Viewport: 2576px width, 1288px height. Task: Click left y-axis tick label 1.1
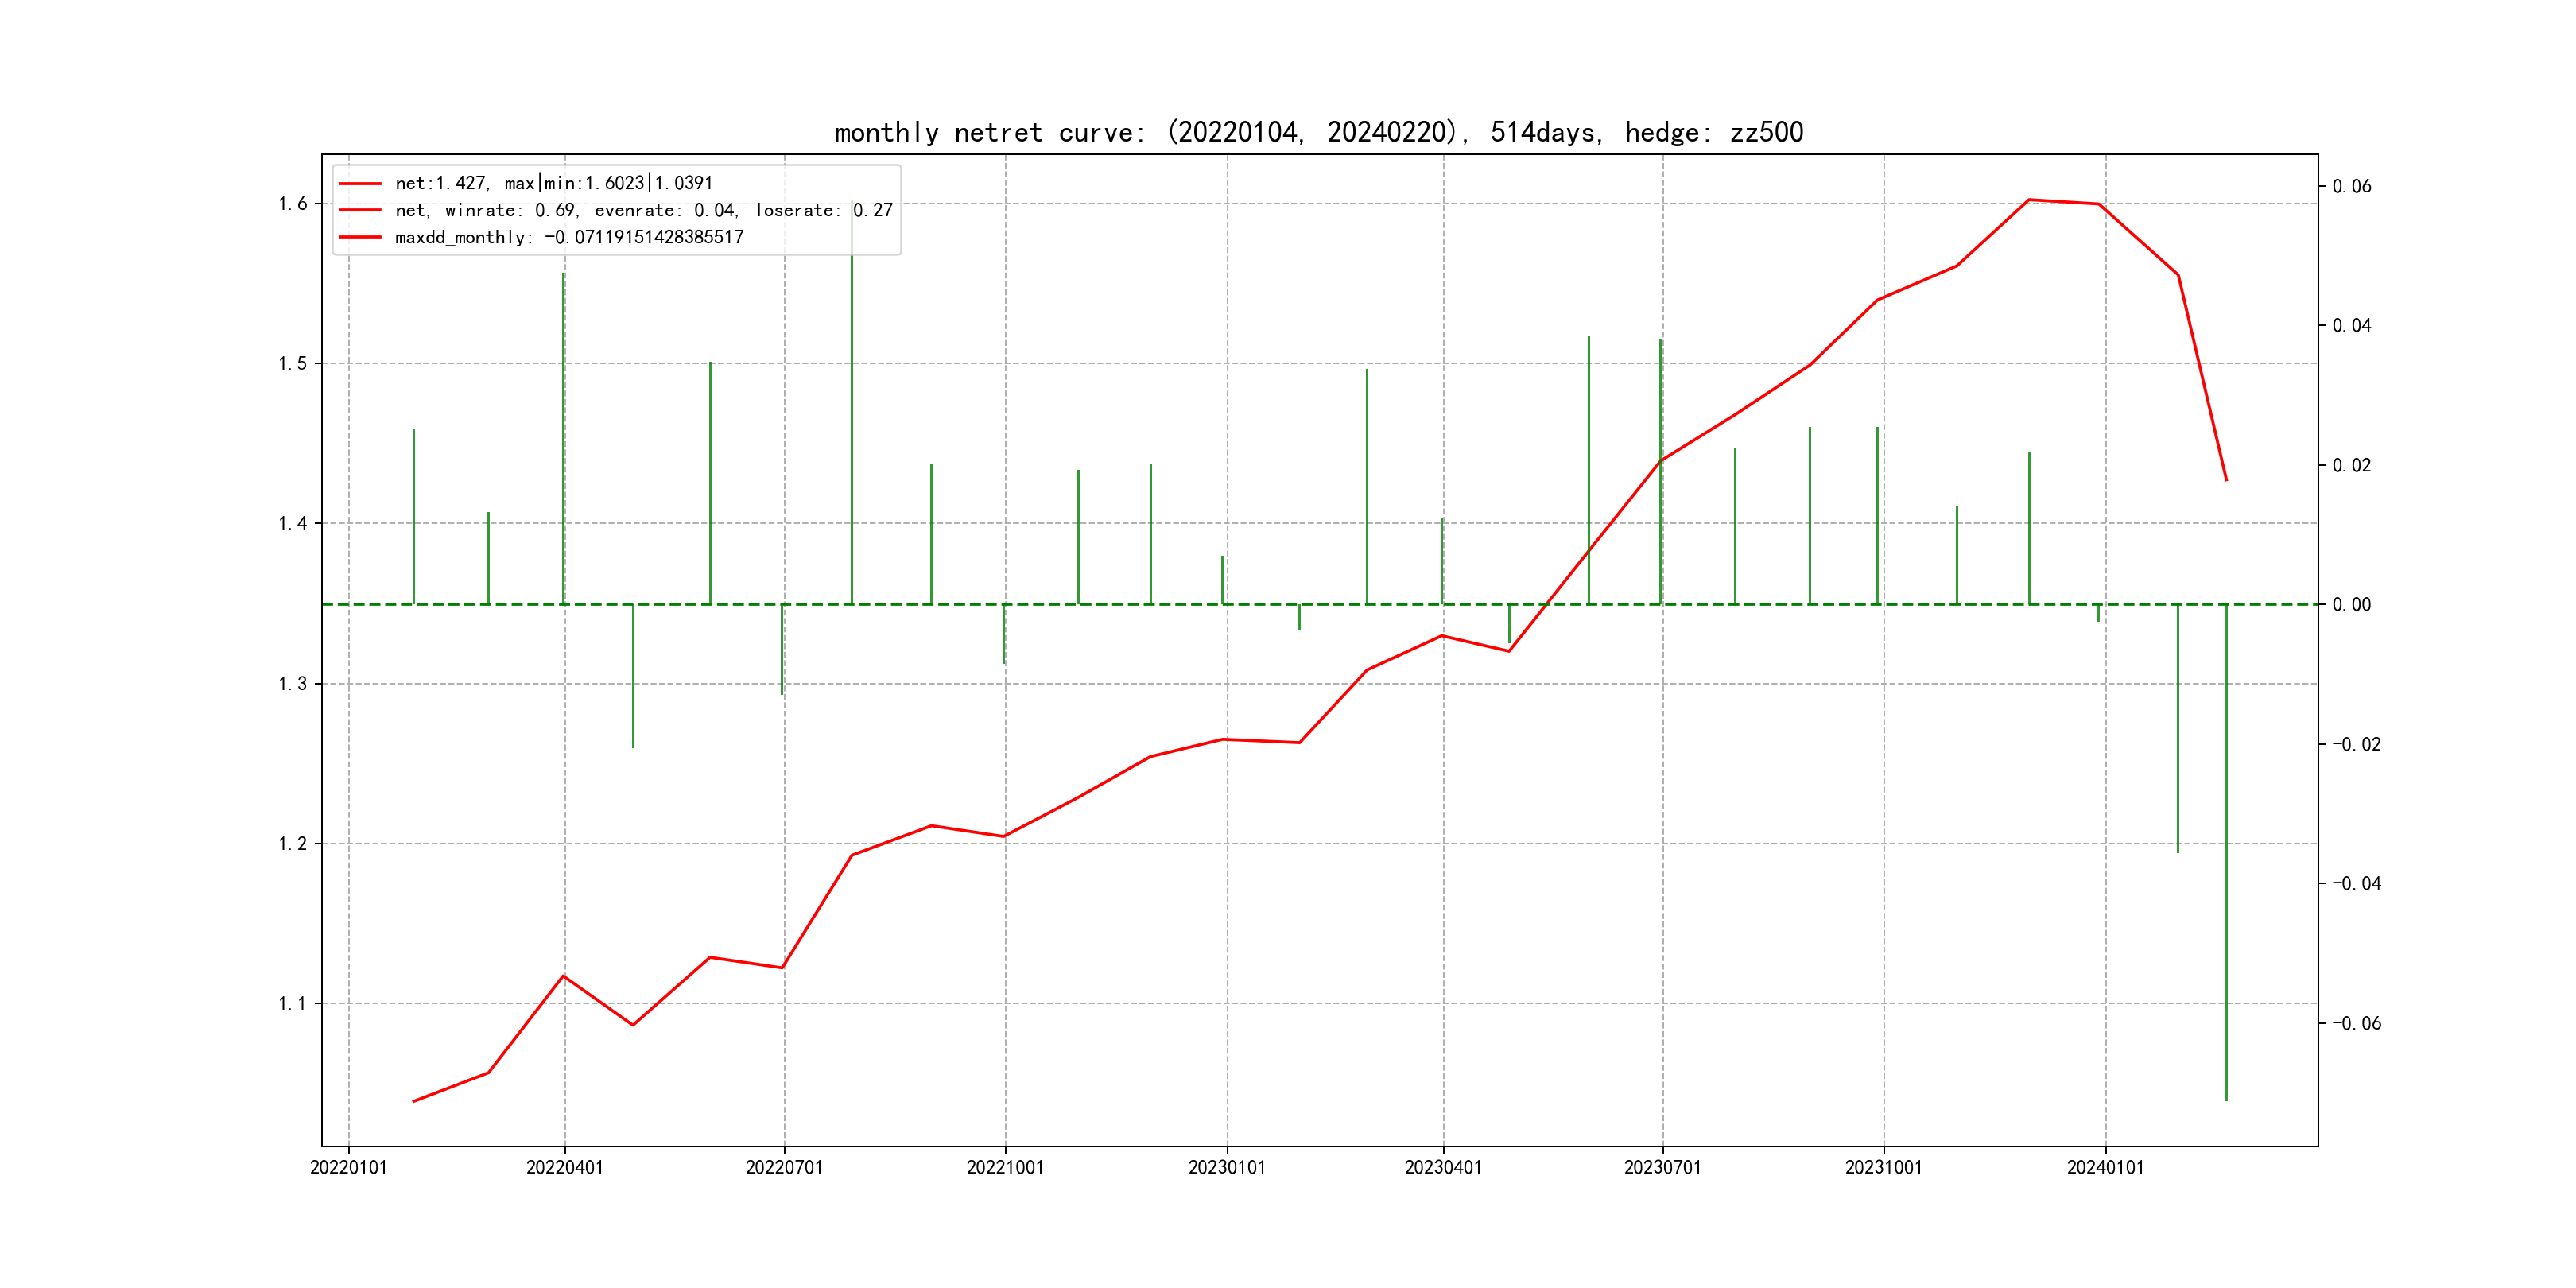(x=293, y=1003)
